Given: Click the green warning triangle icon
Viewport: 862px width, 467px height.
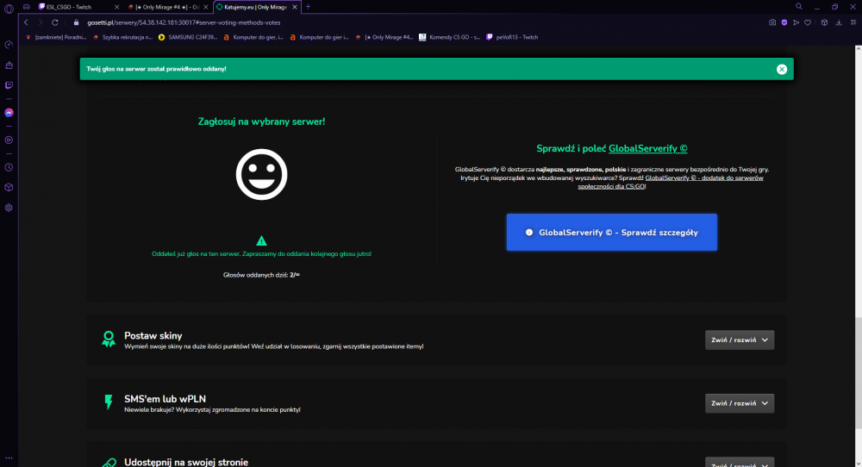Looking at the screenshot, I should (x=261, y=240).
